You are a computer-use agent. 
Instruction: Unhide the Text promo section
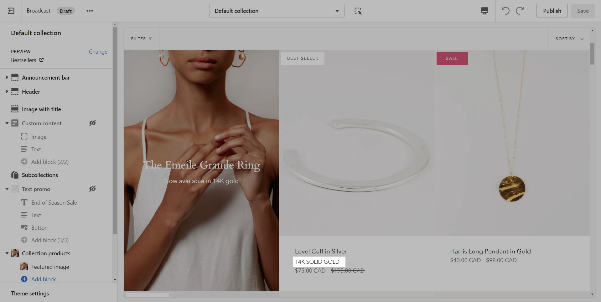[x=92, y=189]
